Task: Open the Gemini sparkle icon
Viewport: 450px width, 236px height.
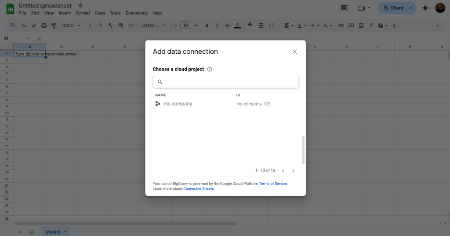Action: click(425, 8)
